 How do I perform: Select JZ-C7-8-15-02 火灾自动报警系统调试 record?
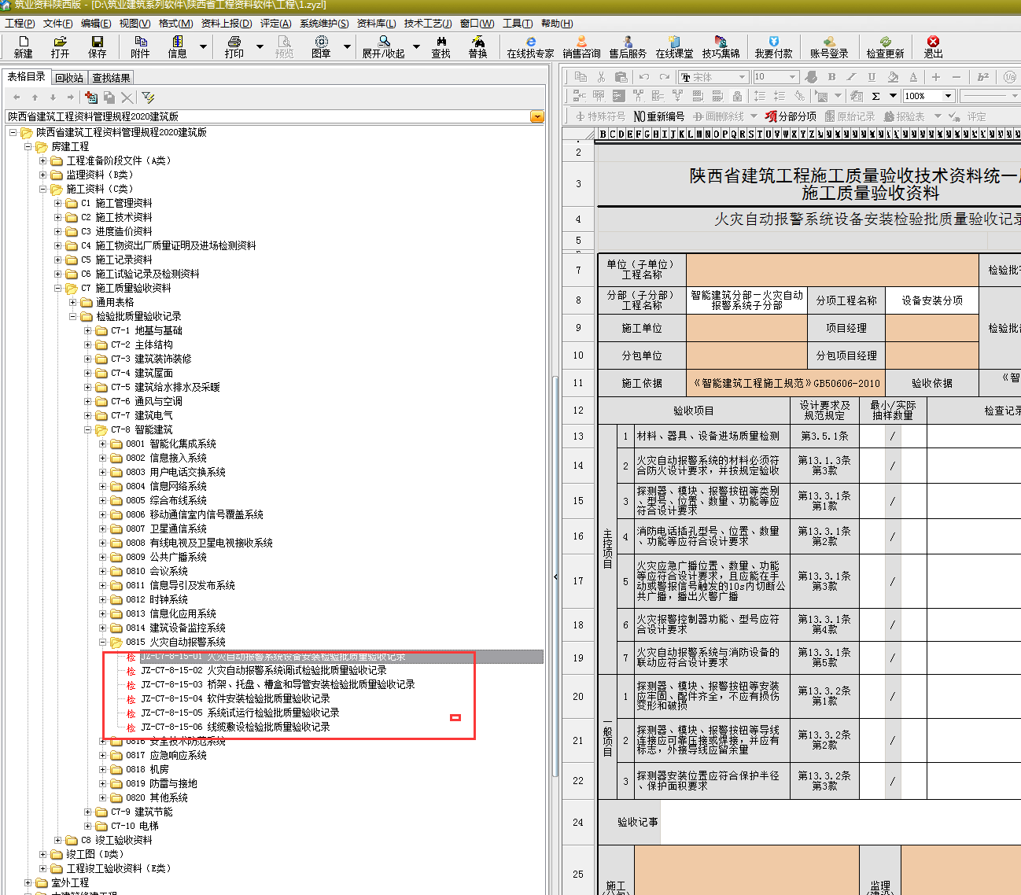[264, 670]
